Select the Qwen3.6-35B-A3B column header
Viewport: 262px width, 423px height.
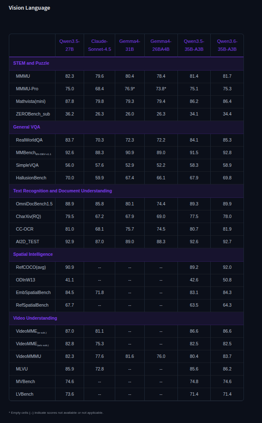(x=227, y=45)
